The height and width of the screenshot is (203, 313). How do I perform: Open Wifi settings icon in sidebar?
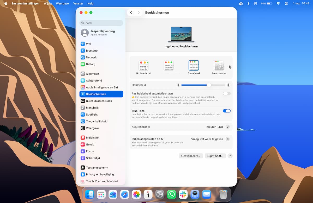tap(83, 44)
